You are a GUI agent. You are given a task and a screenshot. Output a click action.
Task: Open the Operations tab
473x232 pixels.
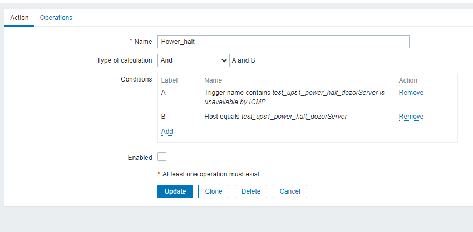click(56, 18)
